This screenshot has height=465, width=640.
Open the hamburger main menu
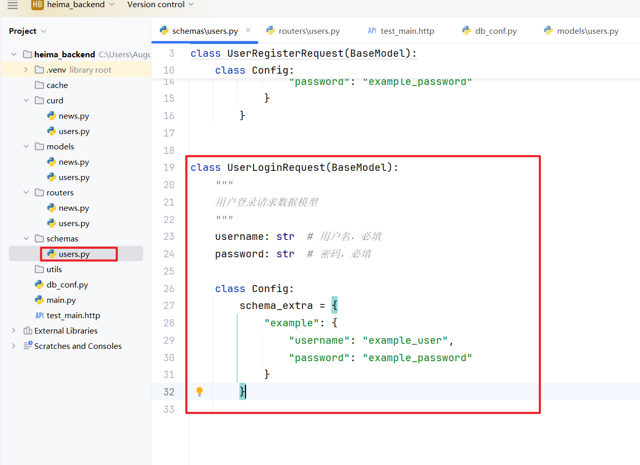(x=13, y=5)
